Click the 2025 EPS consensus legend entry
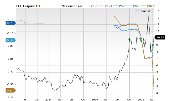Viewport: 170px width, 101px height. pyautogui.click(x=120, y=6)
